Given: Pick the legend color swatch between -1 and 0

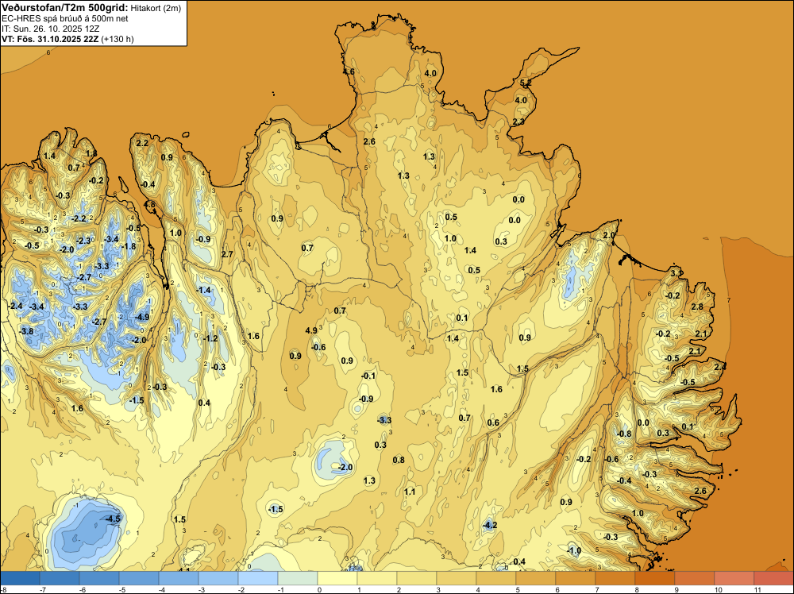Looking at the screenshot, I should (x=298, y=578).
